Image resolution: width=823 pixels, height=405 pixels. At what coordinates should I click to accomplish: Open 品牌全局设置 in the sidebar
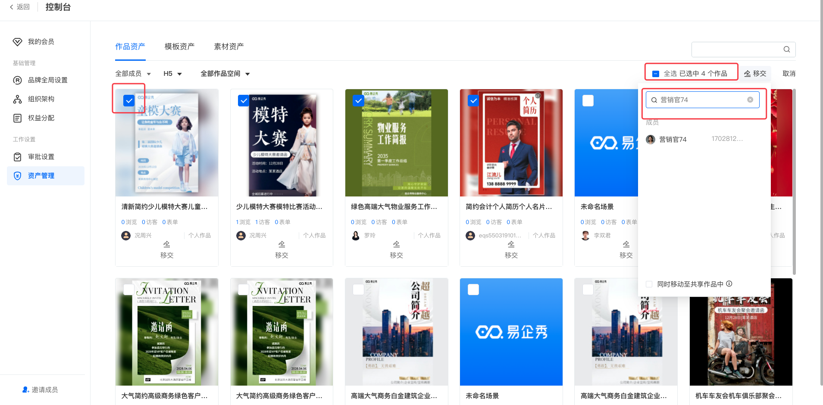47,80
